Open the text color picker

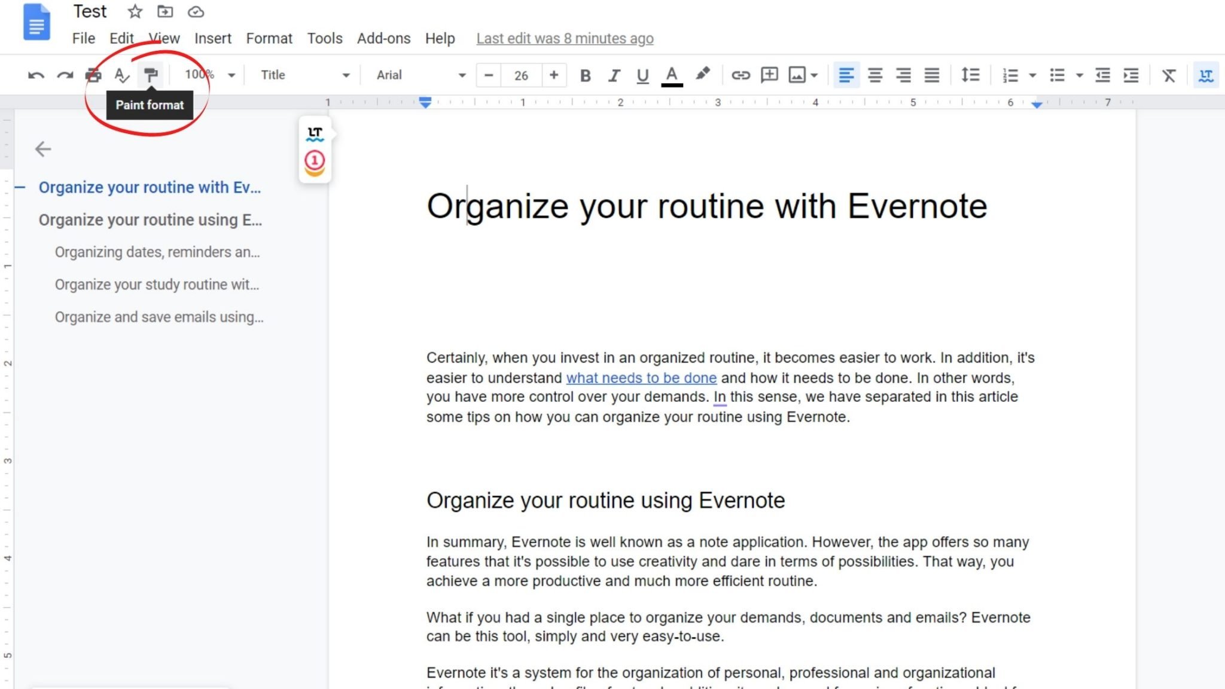pyautogui.click(x=672, y=76)
